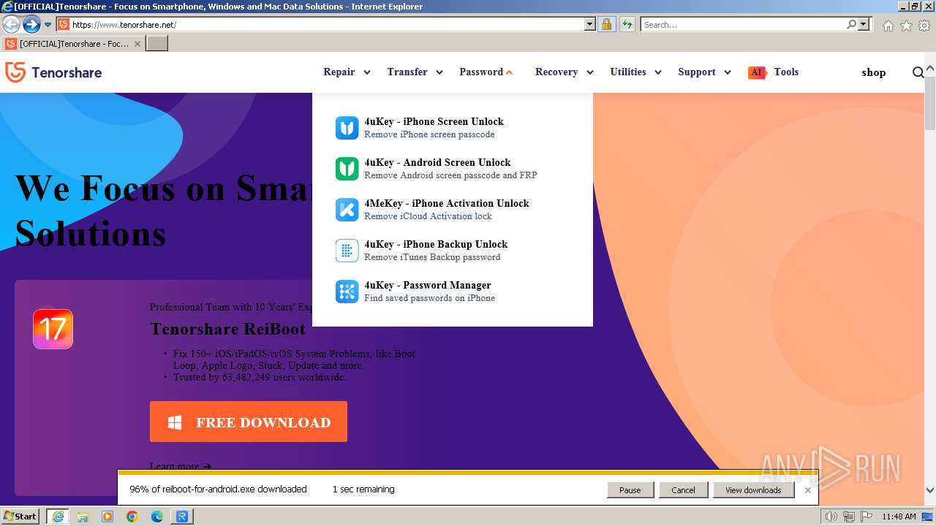Click the address bar URL field

327,24
